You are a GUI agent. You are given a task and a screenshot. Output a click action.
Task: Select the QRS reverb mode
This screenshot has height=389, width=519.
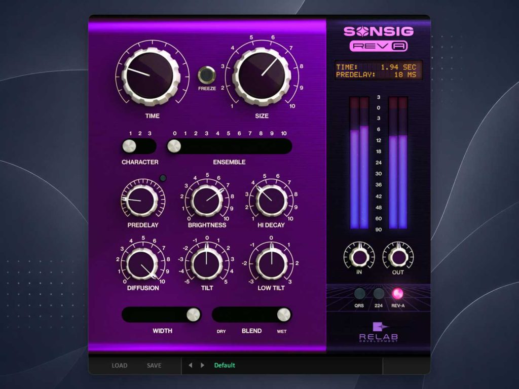tap(359, 293)
